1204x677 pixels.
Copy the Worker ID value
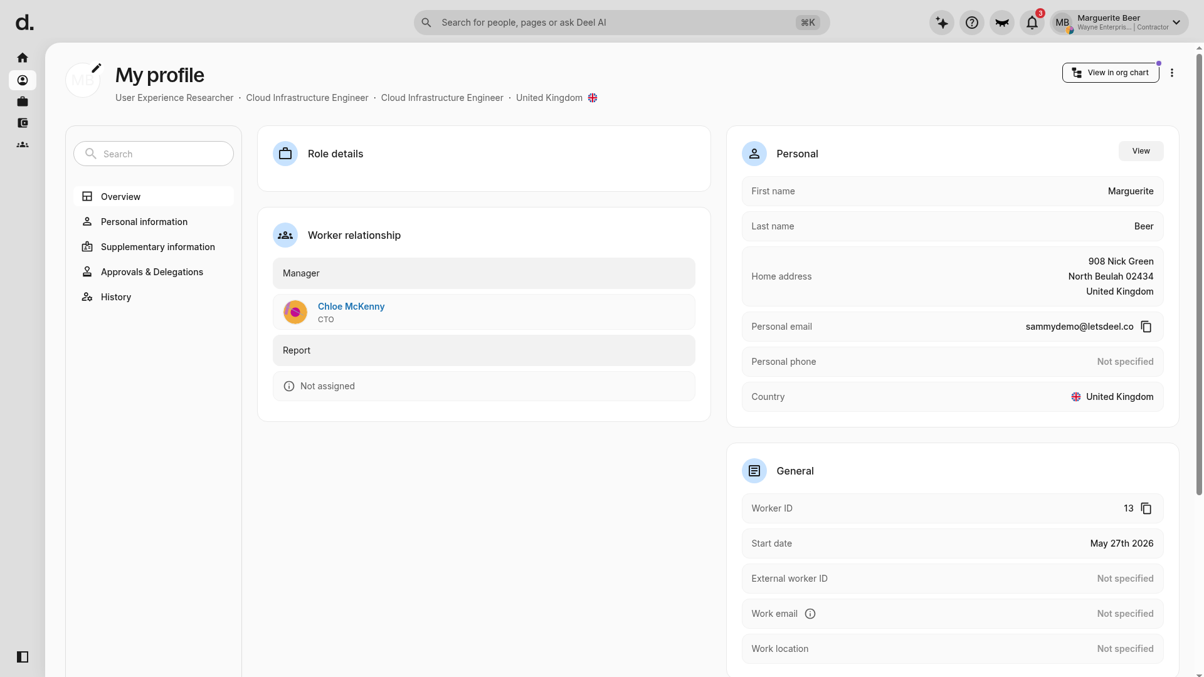tap(1146, 508)
